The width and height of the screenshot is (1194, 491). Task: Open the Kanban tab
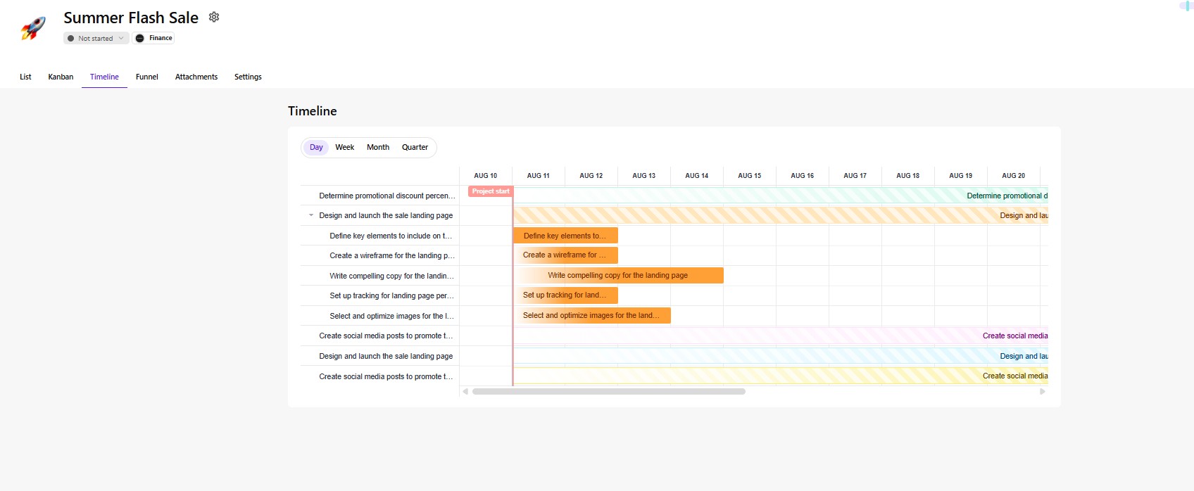tap(61, 77)
